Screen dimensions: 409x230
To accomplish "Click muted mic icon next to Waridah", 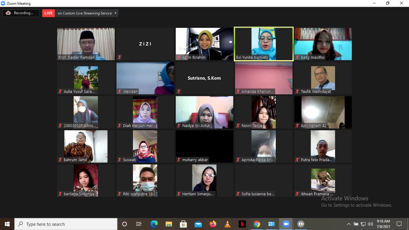I will (x=120, y=91).
